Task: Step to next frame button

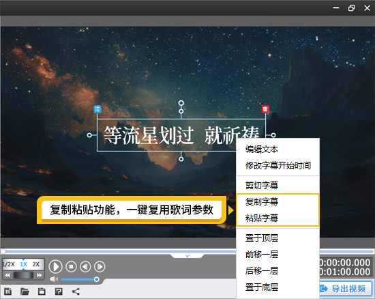Action: pos(100,266)
